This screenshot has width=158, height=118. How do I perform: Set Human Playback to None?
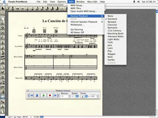coord(115,16)
